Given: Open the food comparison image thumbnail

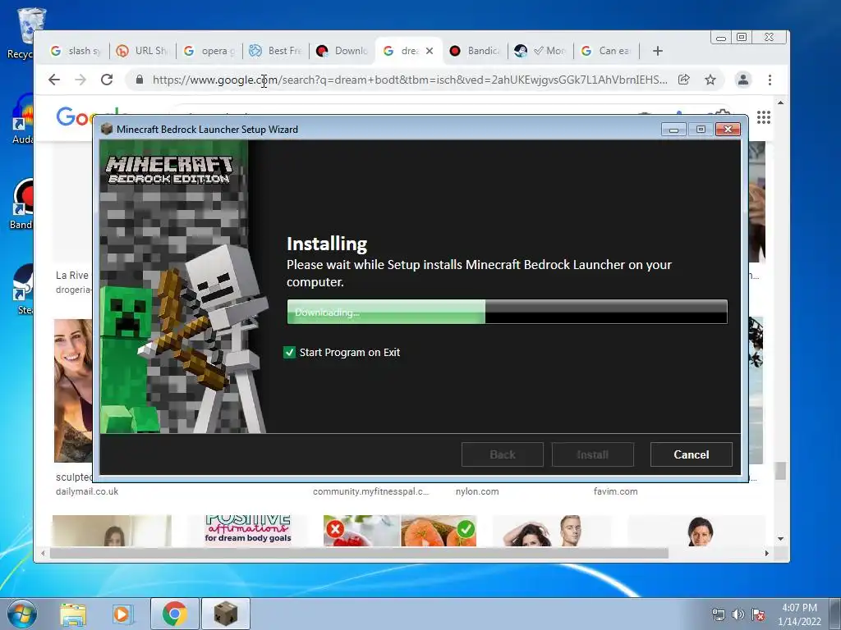Looking at the screenshot, I should (x=400, y=531).
